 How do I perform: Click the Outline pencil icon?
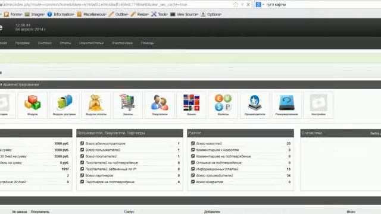[111, 14]
